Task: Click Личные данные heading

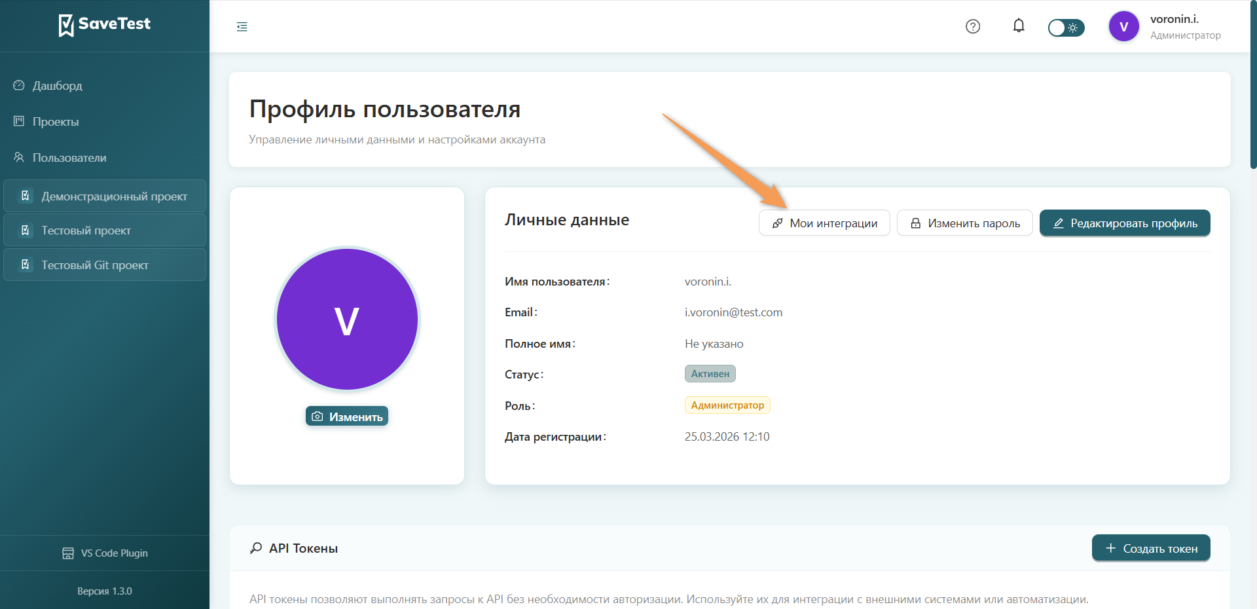Action: (567, 220)
